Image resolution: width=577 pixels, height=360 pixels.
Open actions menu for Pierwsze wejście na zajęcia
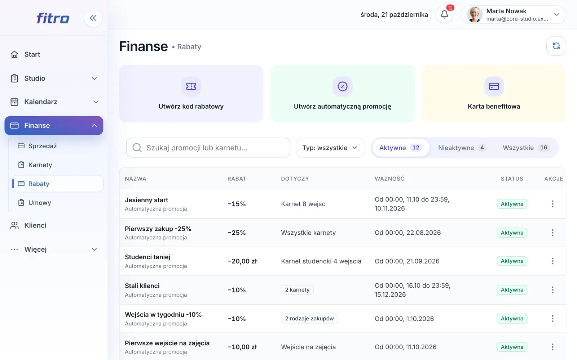click(x=552, y=347)
